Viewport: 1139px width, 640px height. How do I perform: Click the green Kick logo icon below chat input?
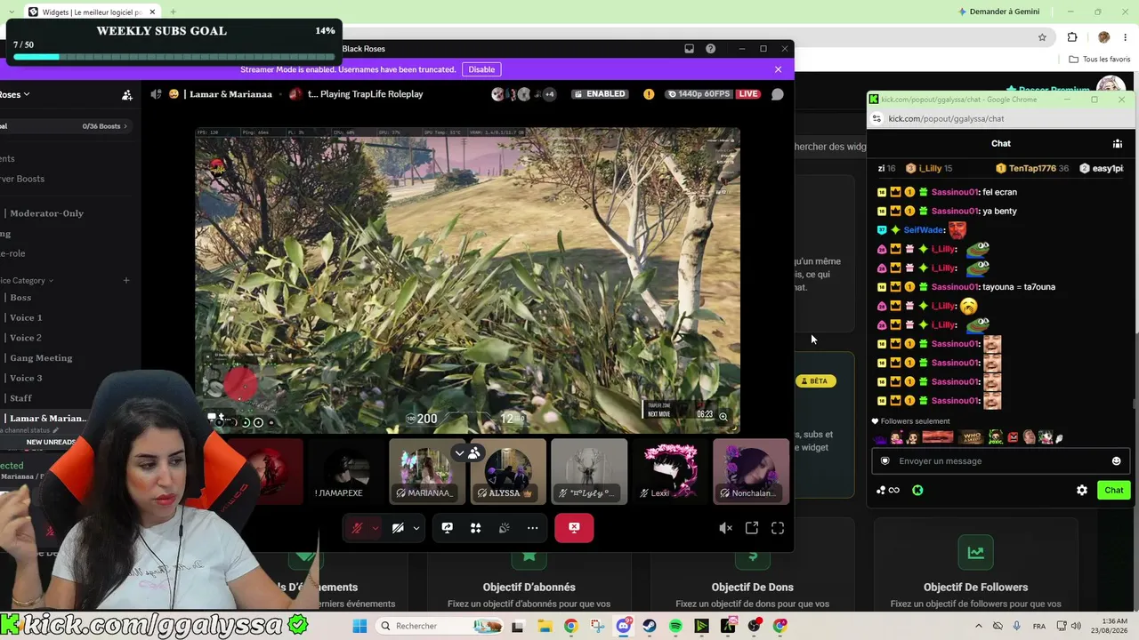pos(917,490)
